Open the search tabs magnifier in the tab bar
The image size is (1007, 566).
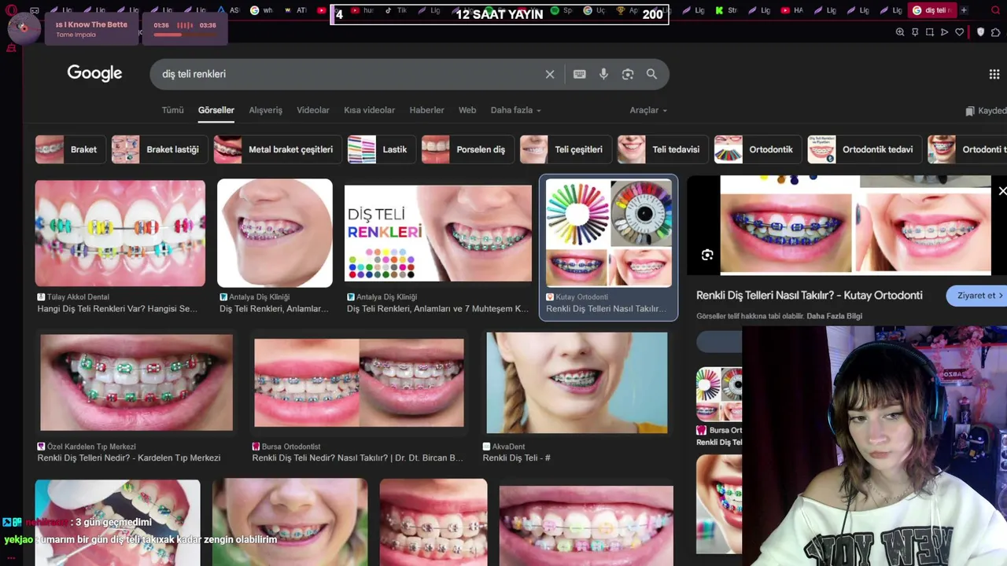tap(994, 10)
